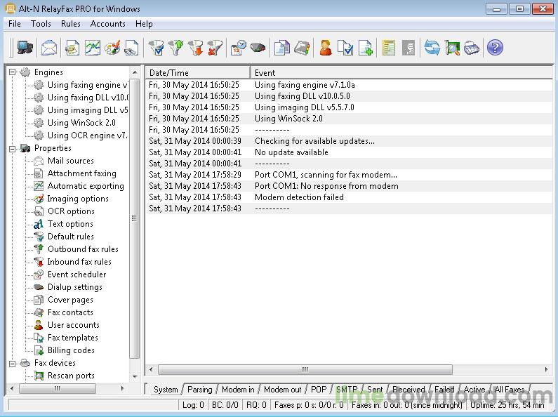Click the blue refresh arrows toolbar icon
The image size is (558, 417).
432,48
